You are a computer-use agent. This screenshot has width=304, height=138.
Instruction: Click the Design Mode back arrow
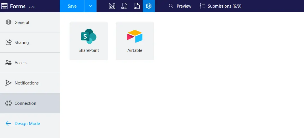click(x=8, y=123)
